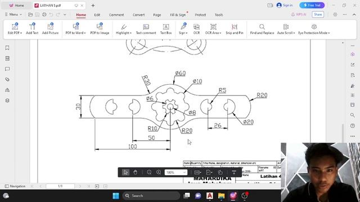Image resolution: width=360 pixels, height=202 pixels.
Task: Select the Text Box tool
Action: (x=166, y=29)
